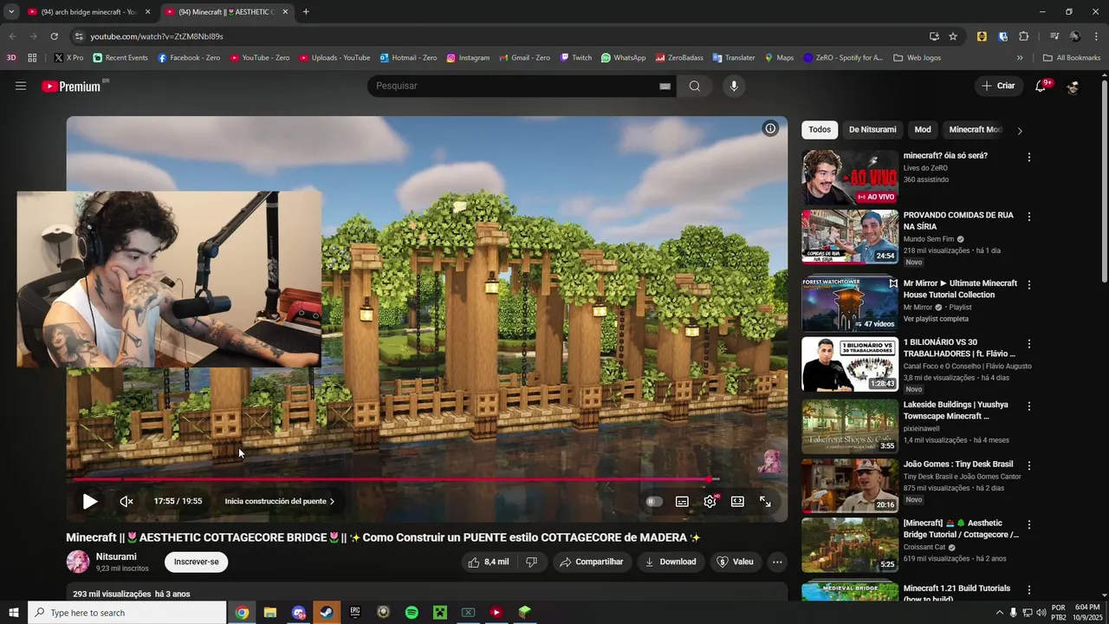Select the Minecraft Mods filter chip
The width and height of the screenshot is (1109, 624).
[x=975, y=129]
